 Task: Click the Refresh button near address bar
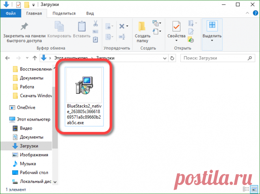tap(172, 58)
